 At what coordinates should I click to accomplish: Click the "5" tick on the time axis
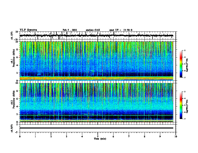(98, 136)
